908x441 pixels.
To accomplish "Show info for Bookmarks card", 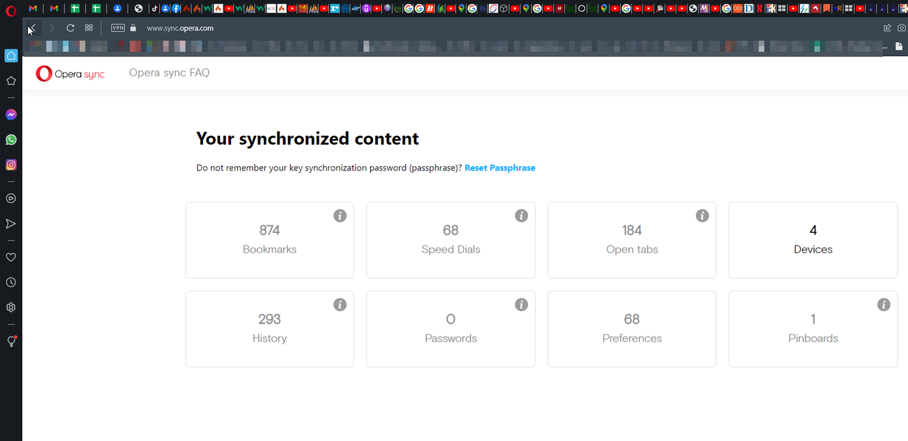I will pyautogui.click(x=340, y=216).
